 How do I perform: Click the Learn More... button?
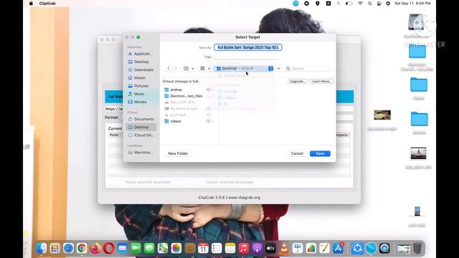(322, 81)
